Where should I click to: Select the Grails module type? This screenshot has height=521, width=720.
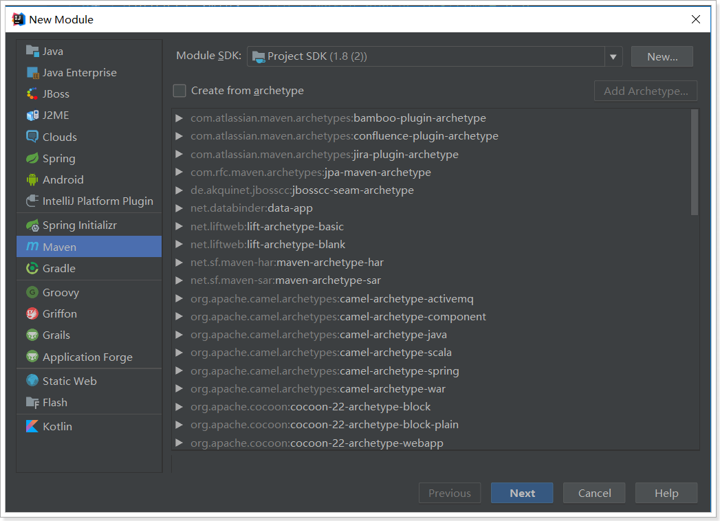coord(56,335)
